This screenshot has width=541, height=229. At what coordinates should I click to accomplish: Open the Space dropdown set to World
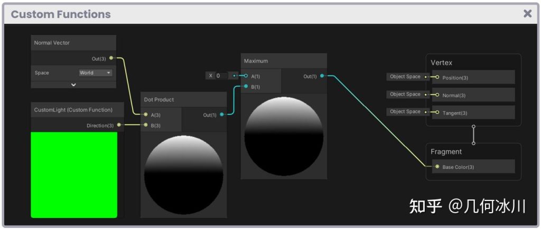(95, 73)
